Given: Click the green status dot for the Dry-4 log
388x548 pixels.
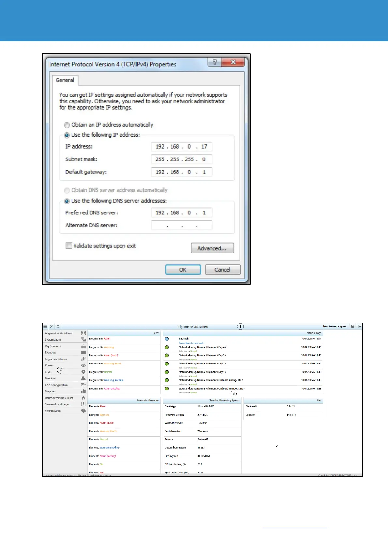Looking at the screenshot, I should pos(167,347).
